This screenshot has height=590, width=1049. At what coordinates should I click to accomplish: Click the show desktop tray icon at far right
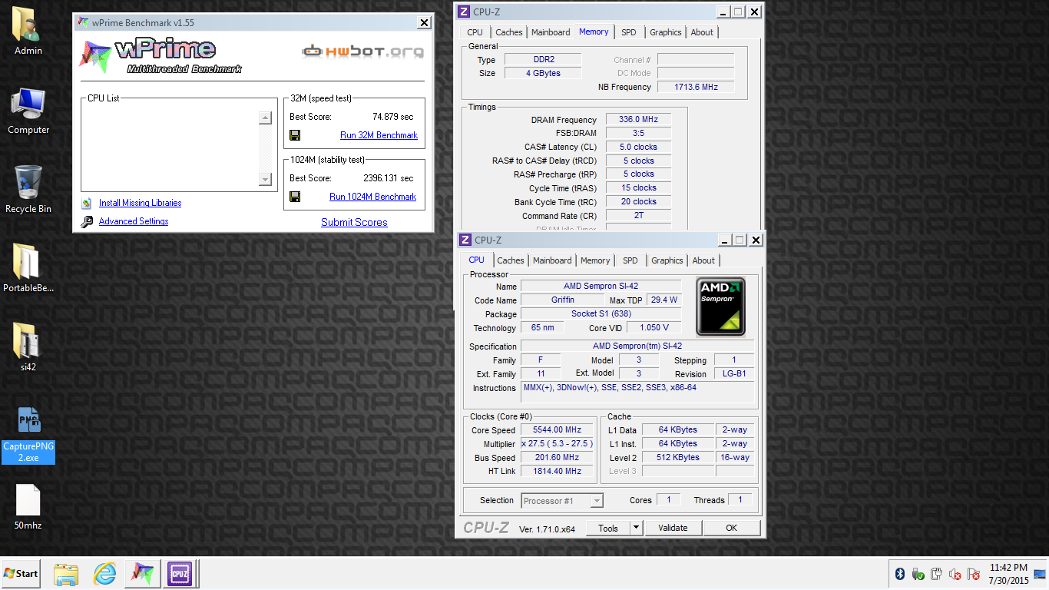click(1040, 574)
